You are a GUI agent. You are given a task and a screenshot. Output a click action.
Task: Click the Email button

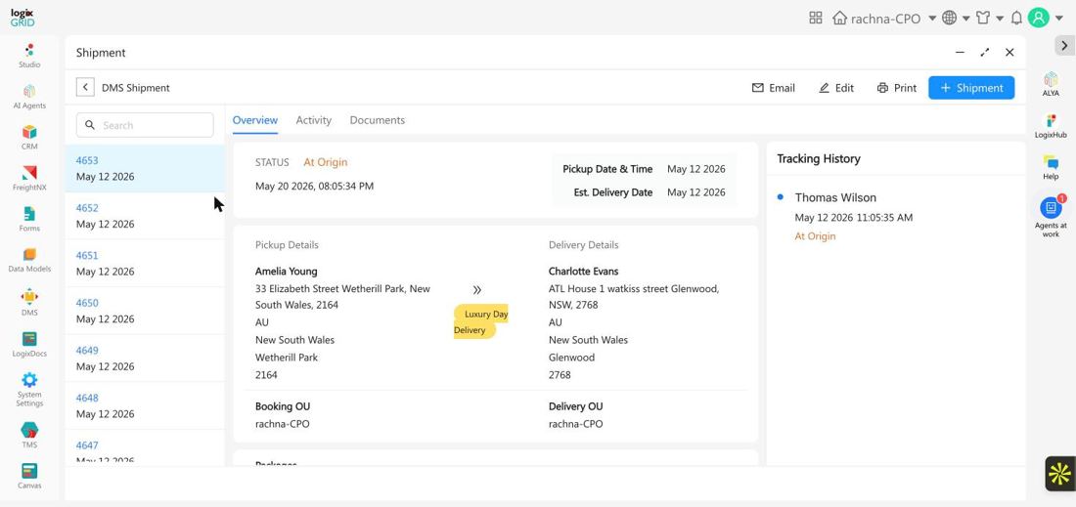coord(774,88)
